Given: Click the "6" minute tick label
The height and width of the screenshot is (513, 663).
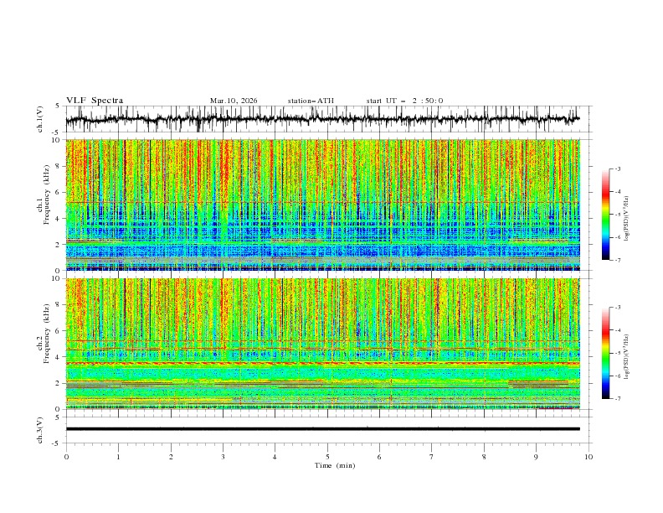Looking at the screenshot, I should point(379,457).
